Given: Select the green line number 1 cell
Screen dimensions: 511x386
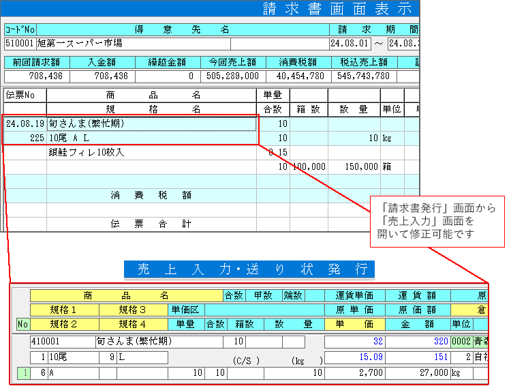Looking at the screenshot, I should coord(22,373).
